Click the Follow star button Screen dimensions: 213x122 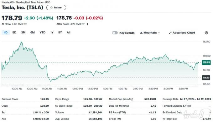(56, 8)
